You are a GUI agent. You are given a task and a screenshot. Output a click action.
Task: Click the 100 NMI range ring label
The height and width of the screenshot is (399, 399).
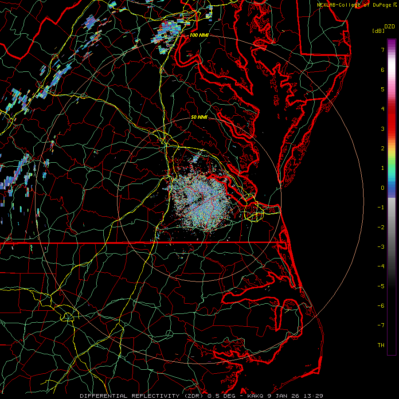pos(199,35)
